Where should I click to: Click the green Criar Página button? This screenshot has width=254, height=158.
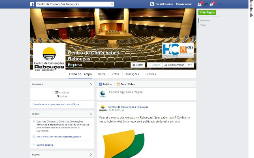point(207,13)
